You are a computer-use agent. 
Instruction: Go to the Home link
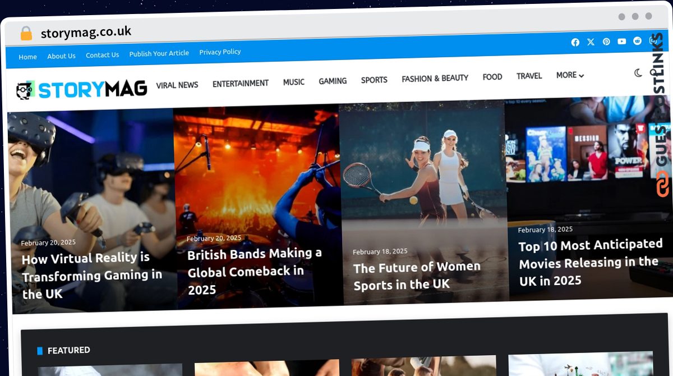point(27,57)
